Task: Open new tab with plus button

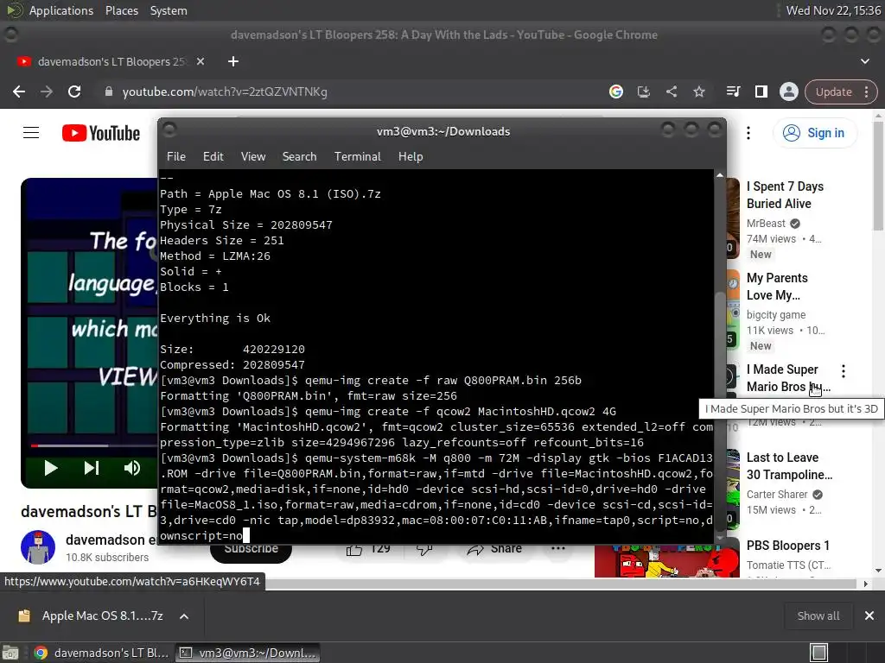Action: click(x=233, y=61)
